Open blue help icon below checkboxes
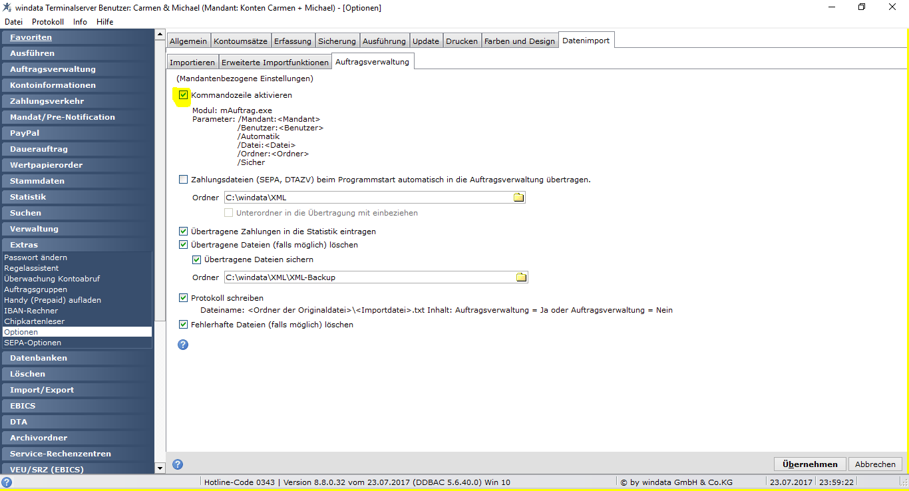 coord(183,345)
